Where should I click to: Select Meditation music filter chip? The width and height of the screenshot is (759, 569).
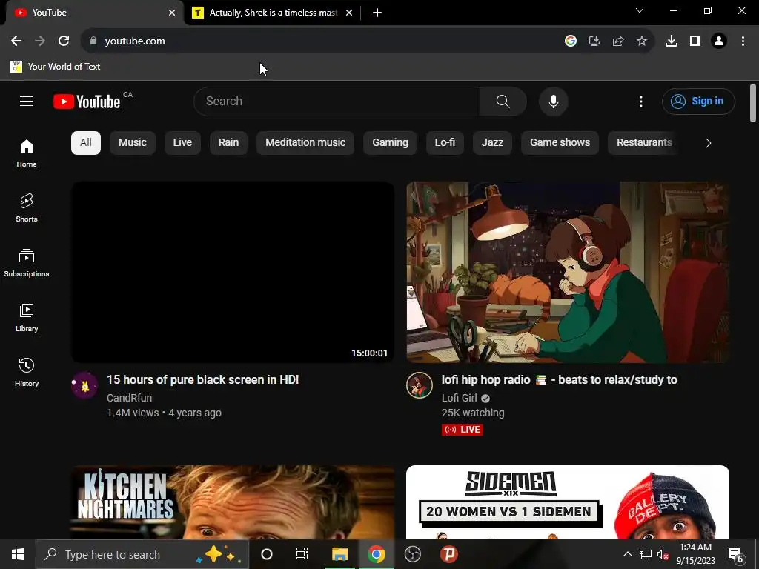point(305,143)
